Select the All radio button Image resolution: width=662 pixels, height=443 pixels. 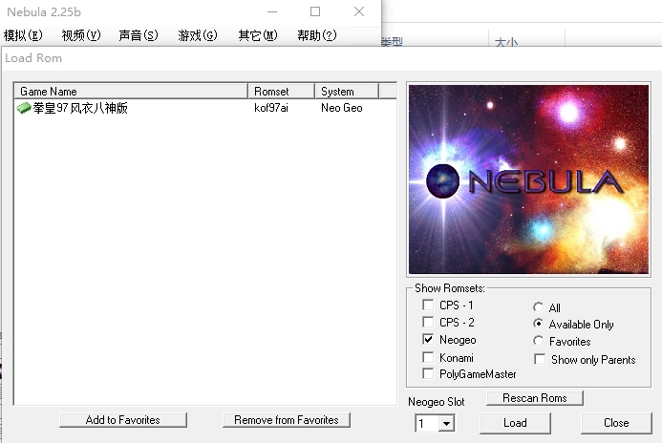coord(539,307)
